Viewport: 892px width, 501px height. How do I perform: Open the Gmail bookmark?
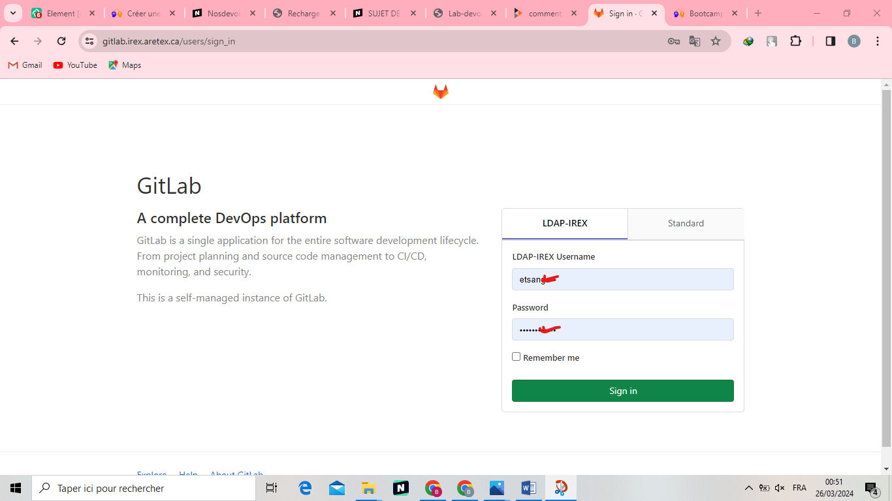point(25,65)
